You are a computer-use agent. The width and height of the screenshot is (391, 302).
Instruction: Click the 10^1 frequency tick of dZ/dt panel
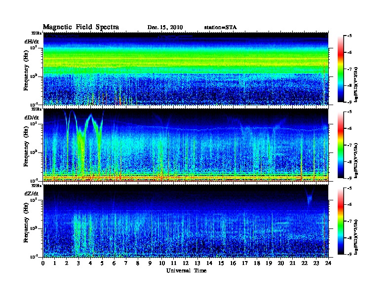[x=34, y=200]
